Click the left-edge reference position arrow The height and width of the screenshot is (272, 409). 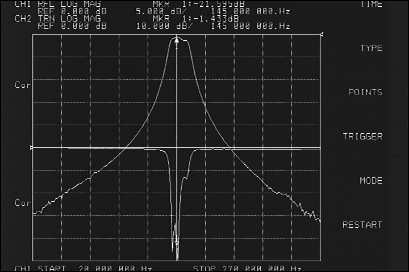(x=32, y=148)
